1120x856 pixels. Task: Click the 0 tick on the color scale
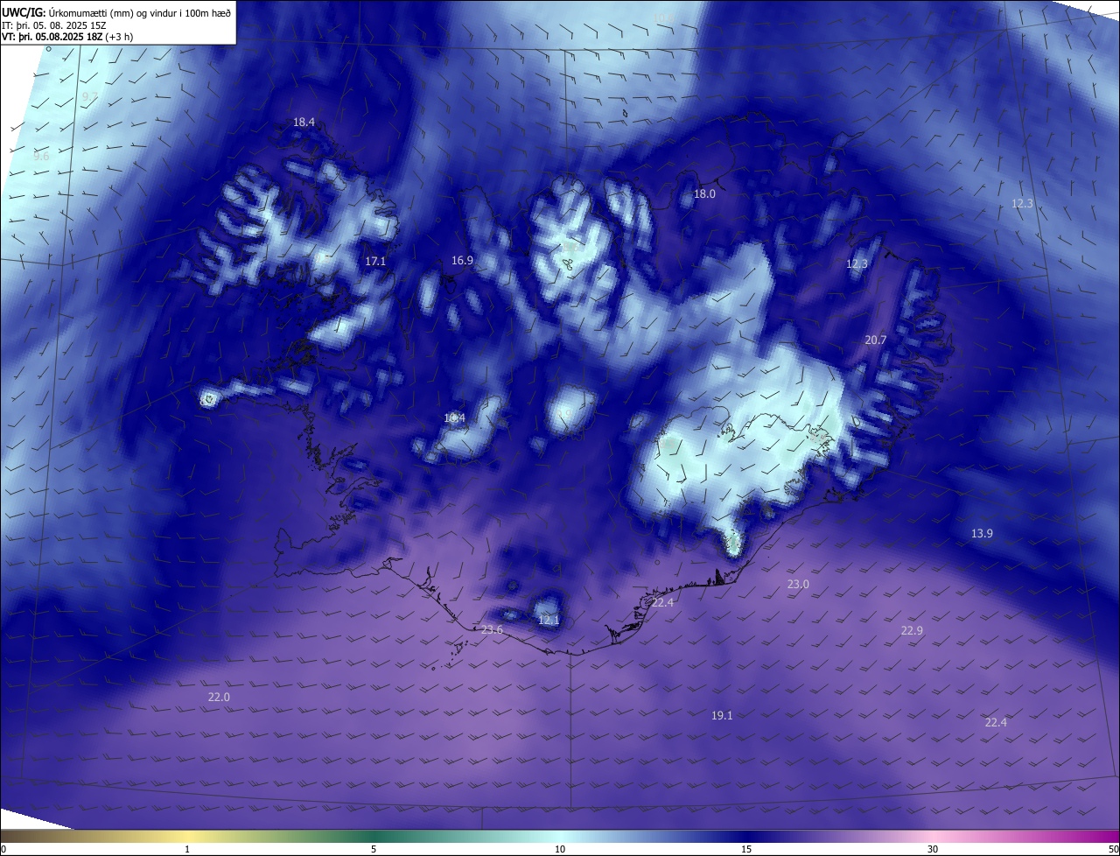[3, 849]
